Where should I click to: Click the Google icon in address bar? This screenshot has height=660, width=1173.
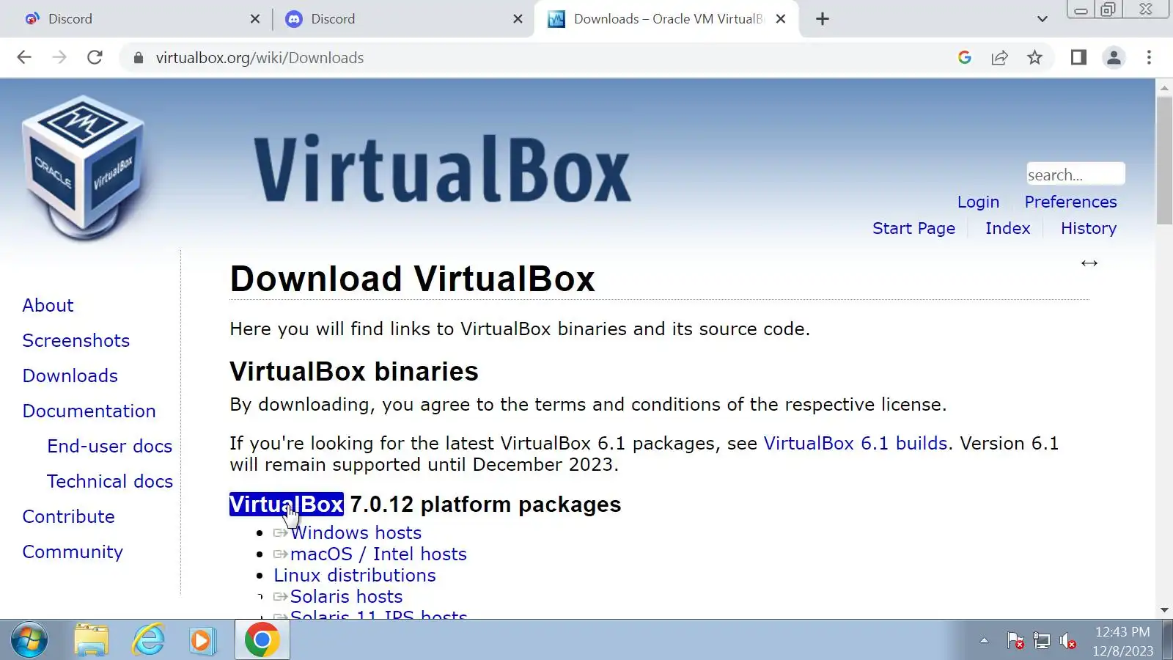pos(965,57)
